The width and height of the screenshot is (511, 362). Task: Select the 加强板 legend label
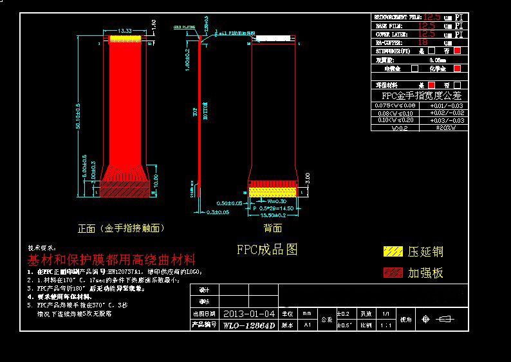pyautogui.click(x=425, y=273)
